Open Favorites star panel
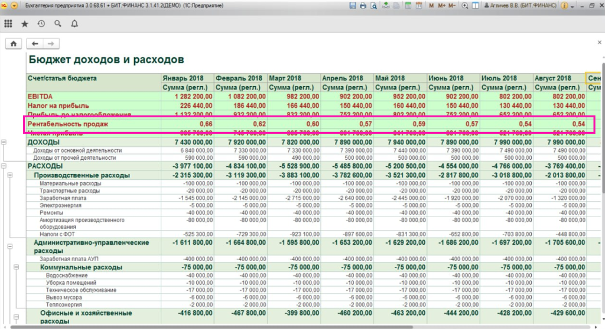Viewport: 605px width, 329px height. [x=24, y=24]
